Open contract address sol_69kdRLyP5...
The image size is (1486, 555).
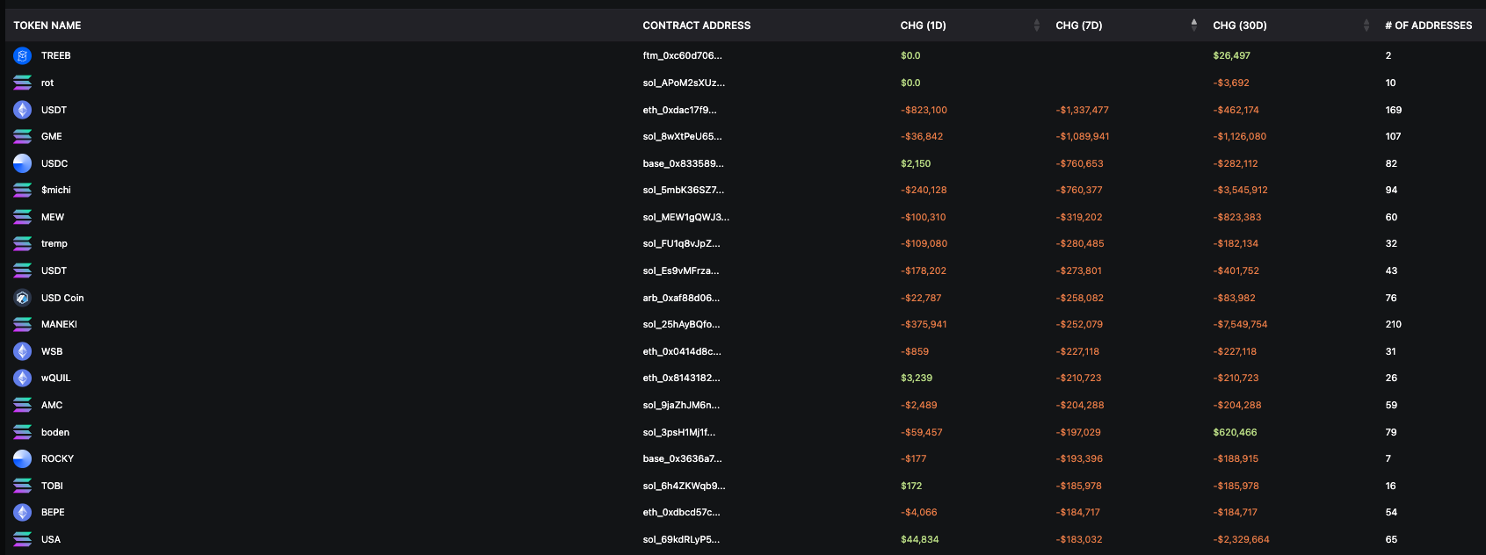click(681, 539)
